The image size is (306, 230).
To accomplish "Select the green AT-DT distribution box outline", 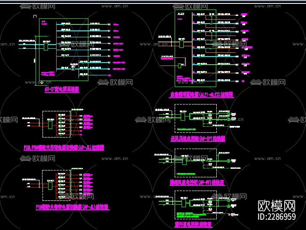I will coord(64,50).
